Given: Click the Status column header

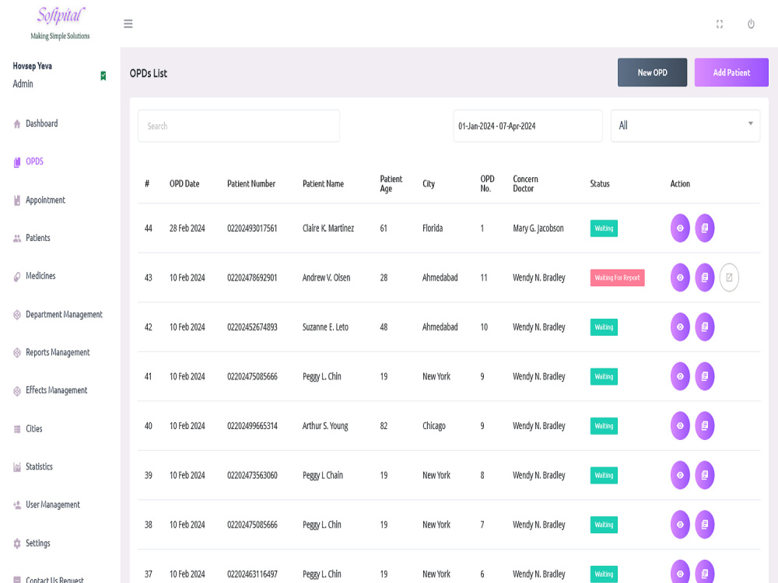Looking at the screenshot, I should pos(599,184).
